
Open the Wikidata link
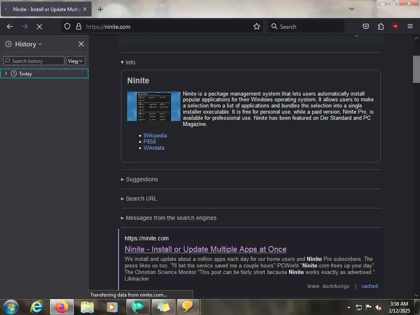(154, 148)
